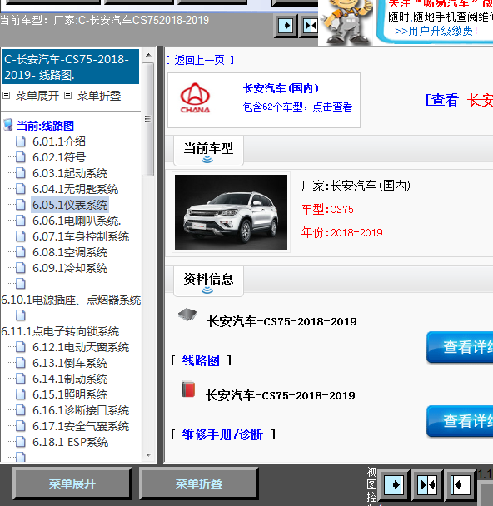
Task: Click tree panel scrollbar down arrow
Action: point(148,455)
